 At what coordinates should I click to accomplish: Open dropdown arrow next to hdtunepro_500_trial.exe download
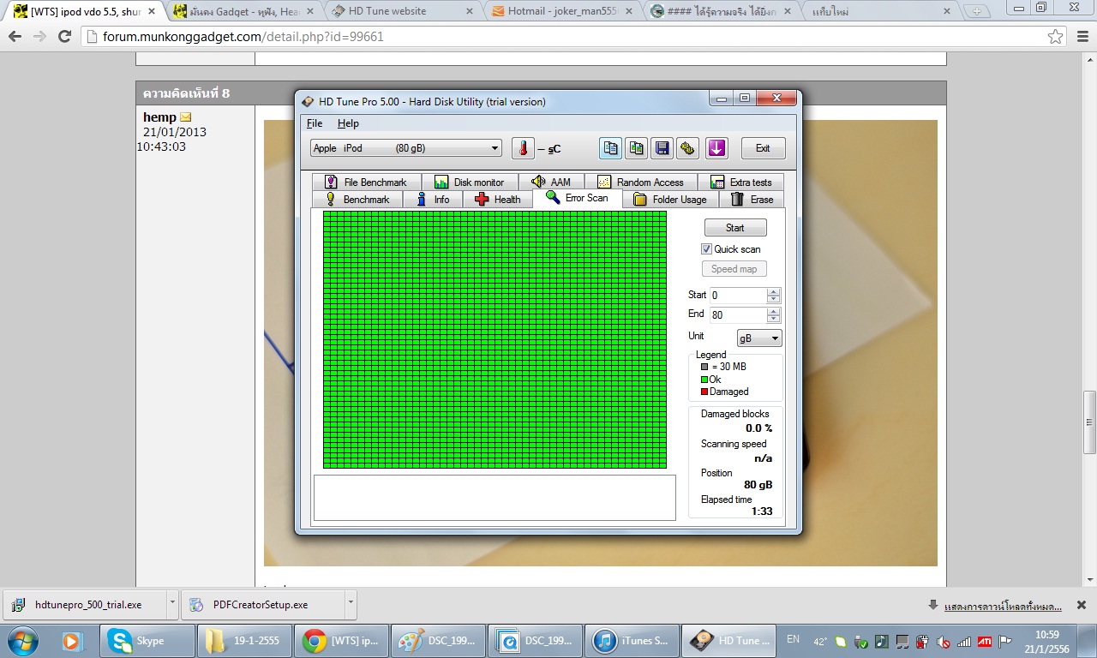[x=171, y=604]
